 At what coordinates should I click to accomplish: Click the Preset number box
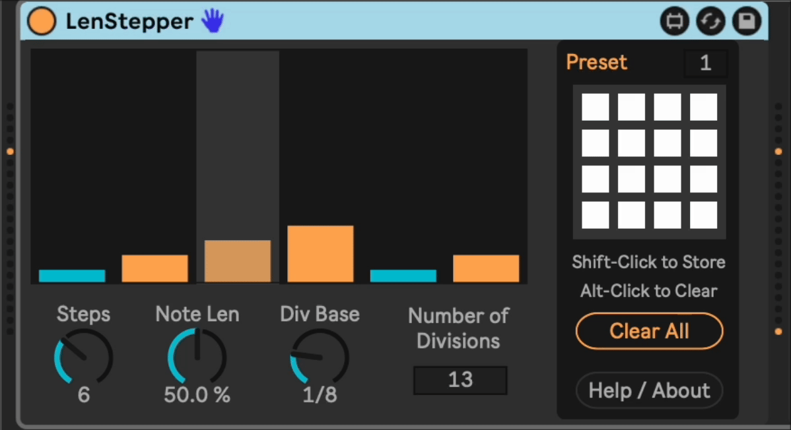point(705,63)
